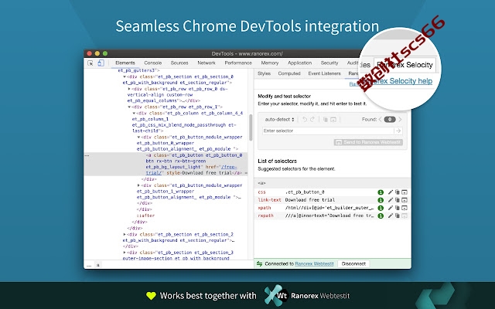Click the redo selector icon
495x309 pixels.
pyautogui.click(x=312, y=120)
